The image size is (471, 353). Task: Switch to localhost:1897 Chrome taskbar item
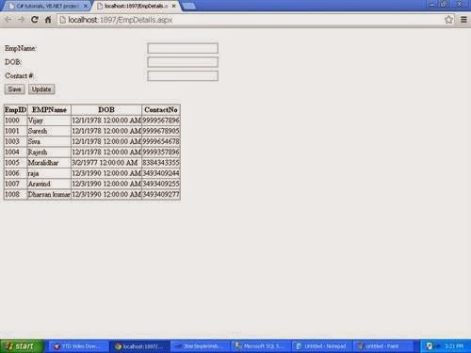[139, 346]
